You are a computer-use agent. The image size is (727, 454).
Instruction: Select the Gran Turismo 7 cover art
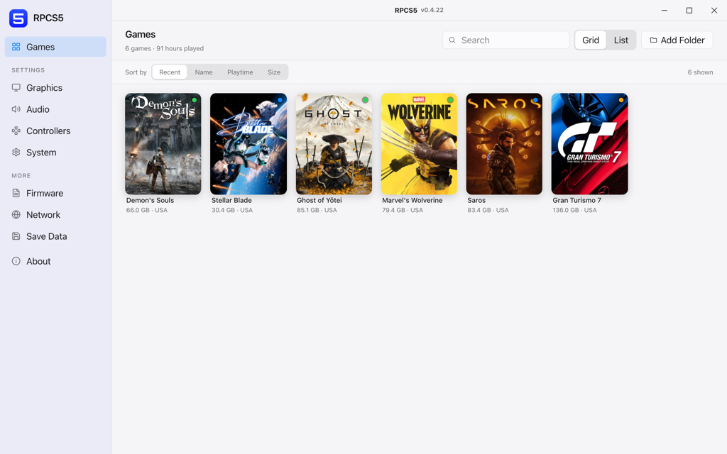tap(590, 143)
